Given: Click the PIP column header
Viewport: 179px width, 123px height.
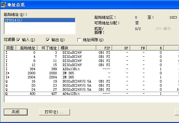Looking at the screenshot, I should [104, 48].
